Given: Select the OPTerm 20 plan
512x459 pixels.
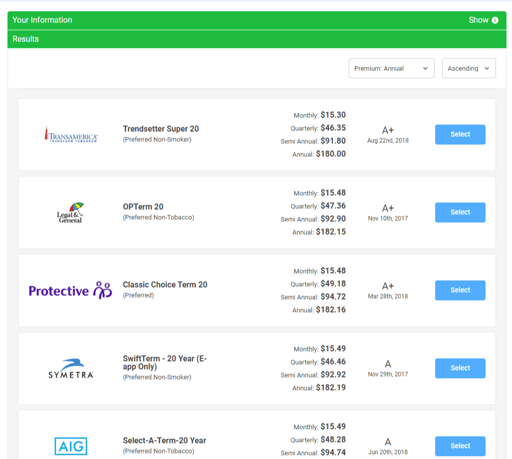Looking at the screenshot, I should pos(460,212).
